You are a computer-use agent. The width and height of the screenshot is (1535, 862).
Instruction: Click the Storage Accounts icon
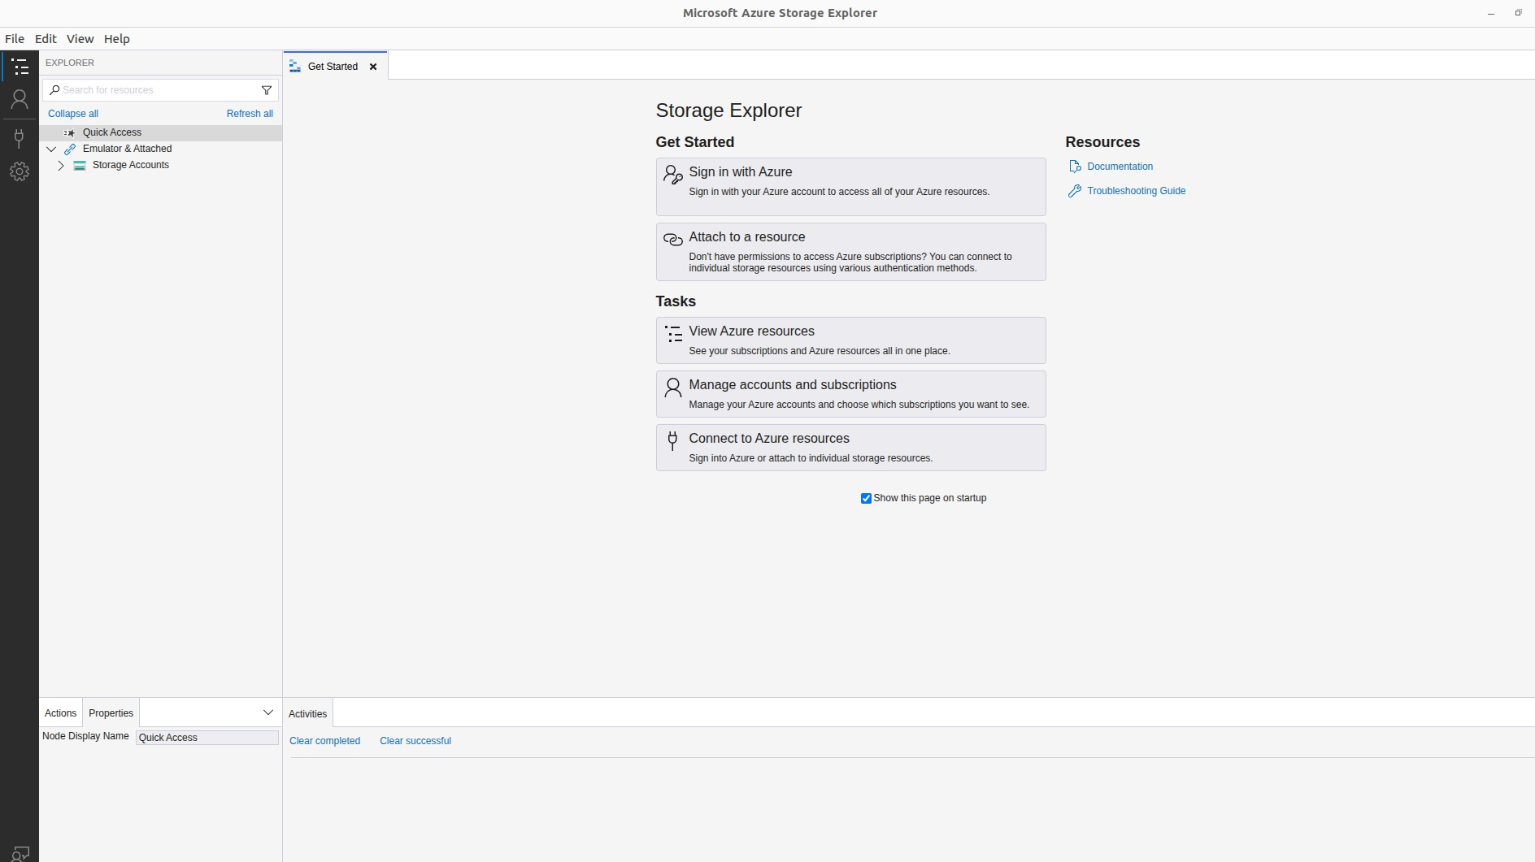coord(80,165)
